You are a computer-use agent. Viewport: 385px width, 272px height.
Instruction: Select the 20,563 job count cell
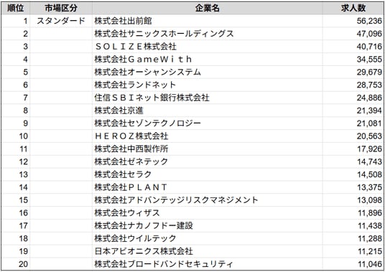(x=353, y=136)
